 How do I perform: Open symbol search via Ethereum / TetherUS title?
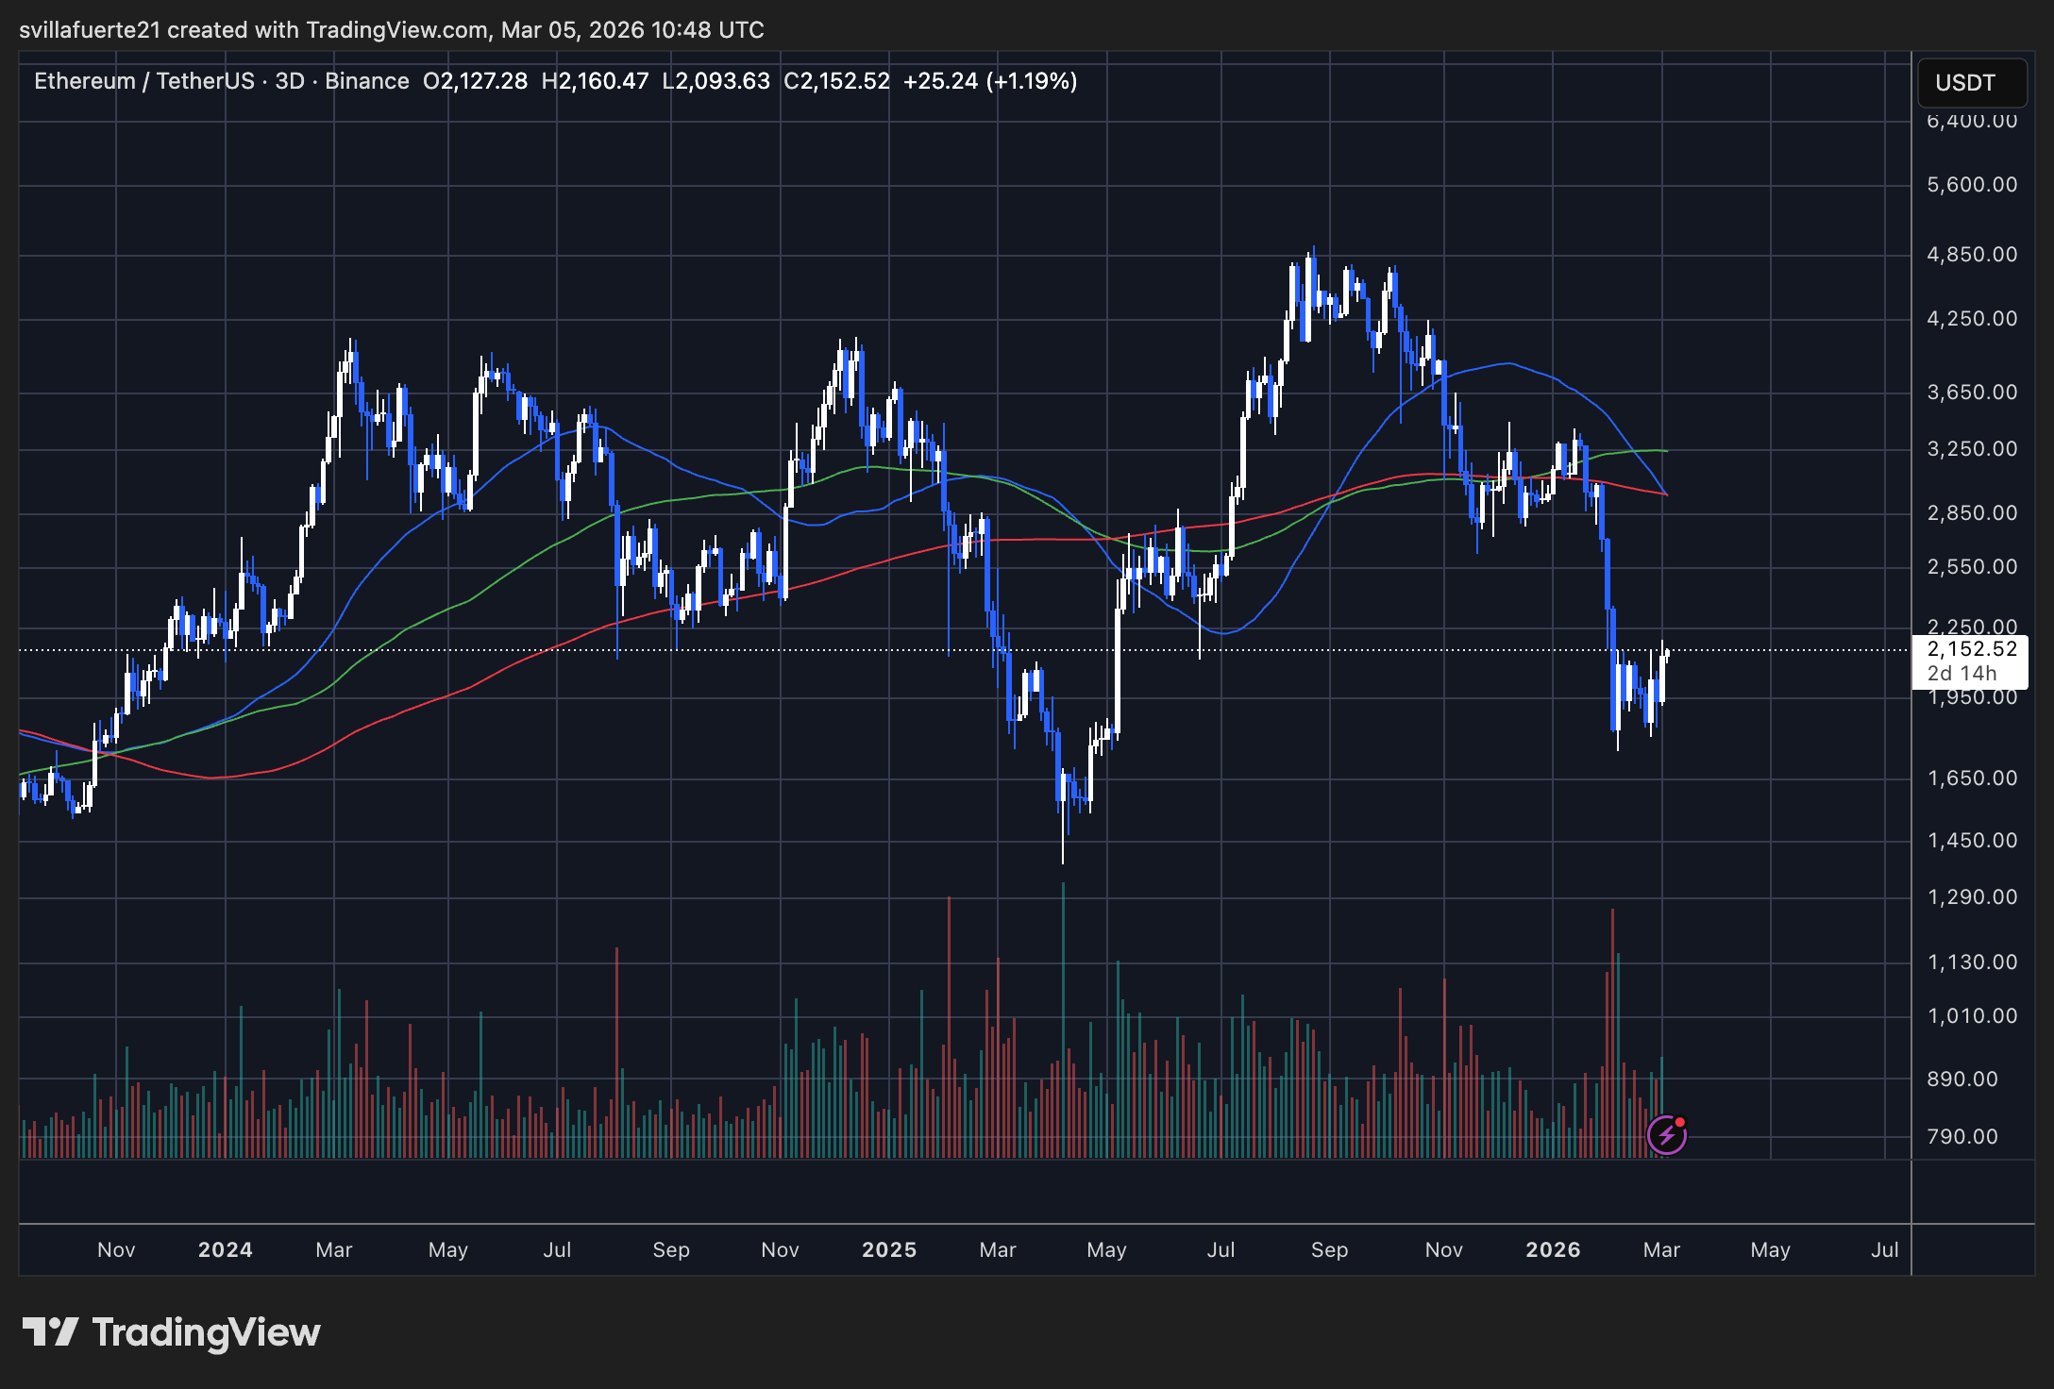[x=142, y=81]
